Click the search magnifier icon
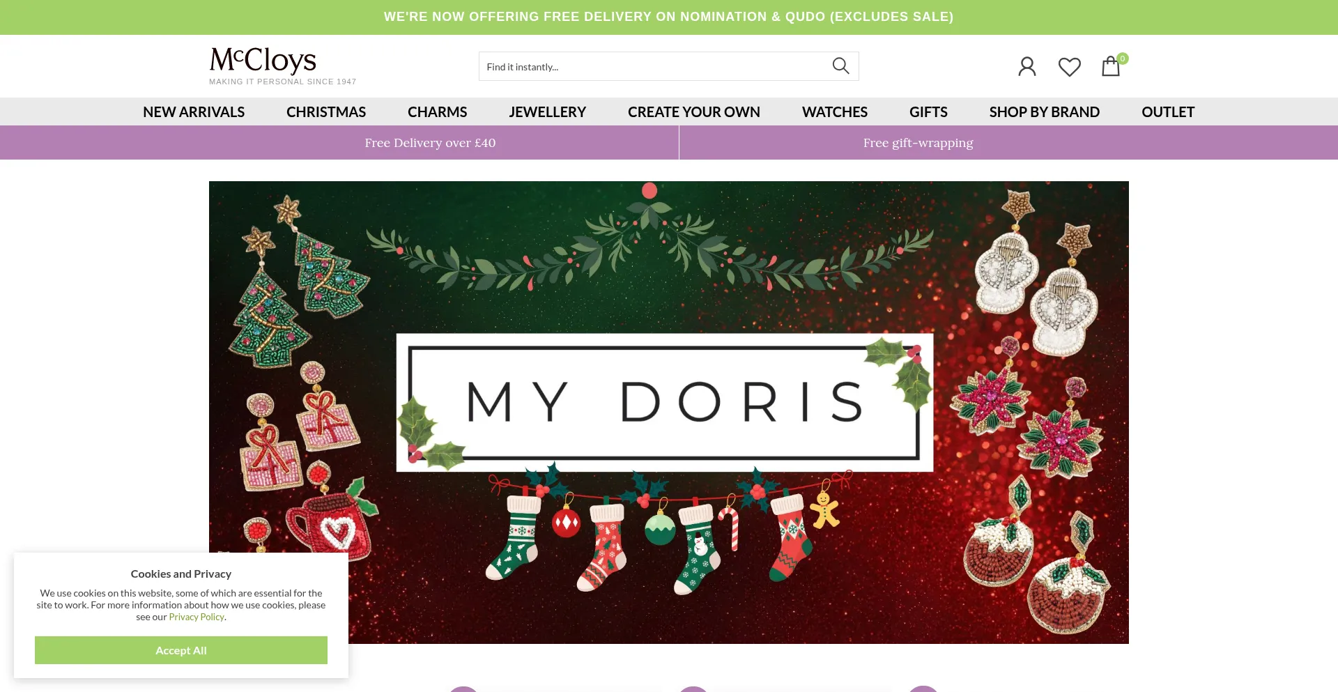Image resolution: width=1338 pixels, height=692 pixels. [x=840, y=66]
